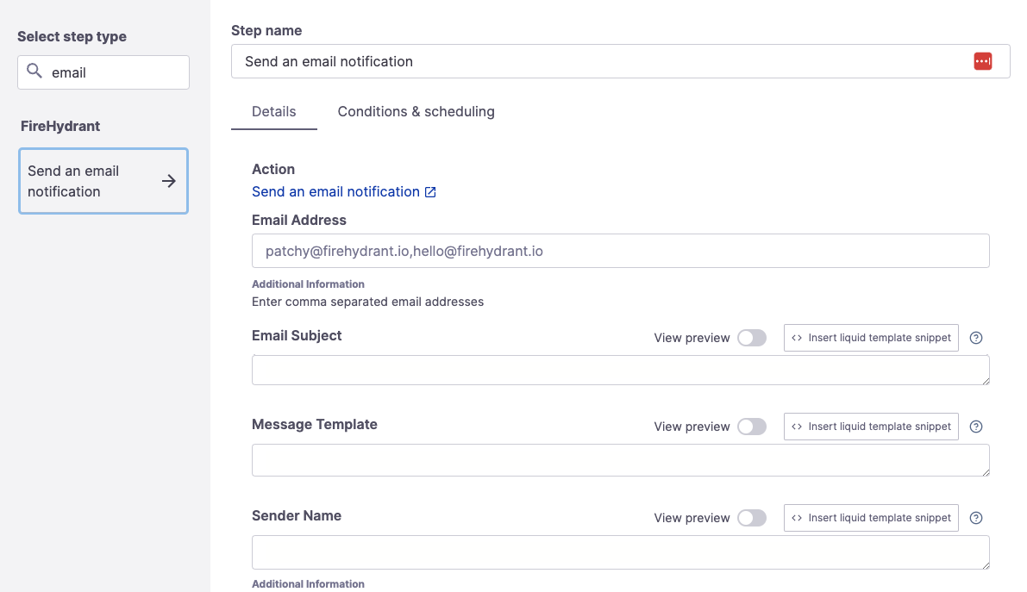Screen dimensions: 1027x592
Task: Open the Send an email notification action link
Action: [335, 191]
